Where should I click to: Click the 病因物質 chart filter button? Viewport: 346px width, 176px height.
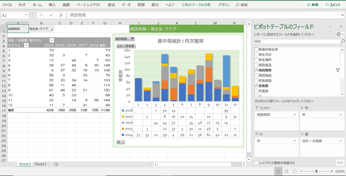125,39
